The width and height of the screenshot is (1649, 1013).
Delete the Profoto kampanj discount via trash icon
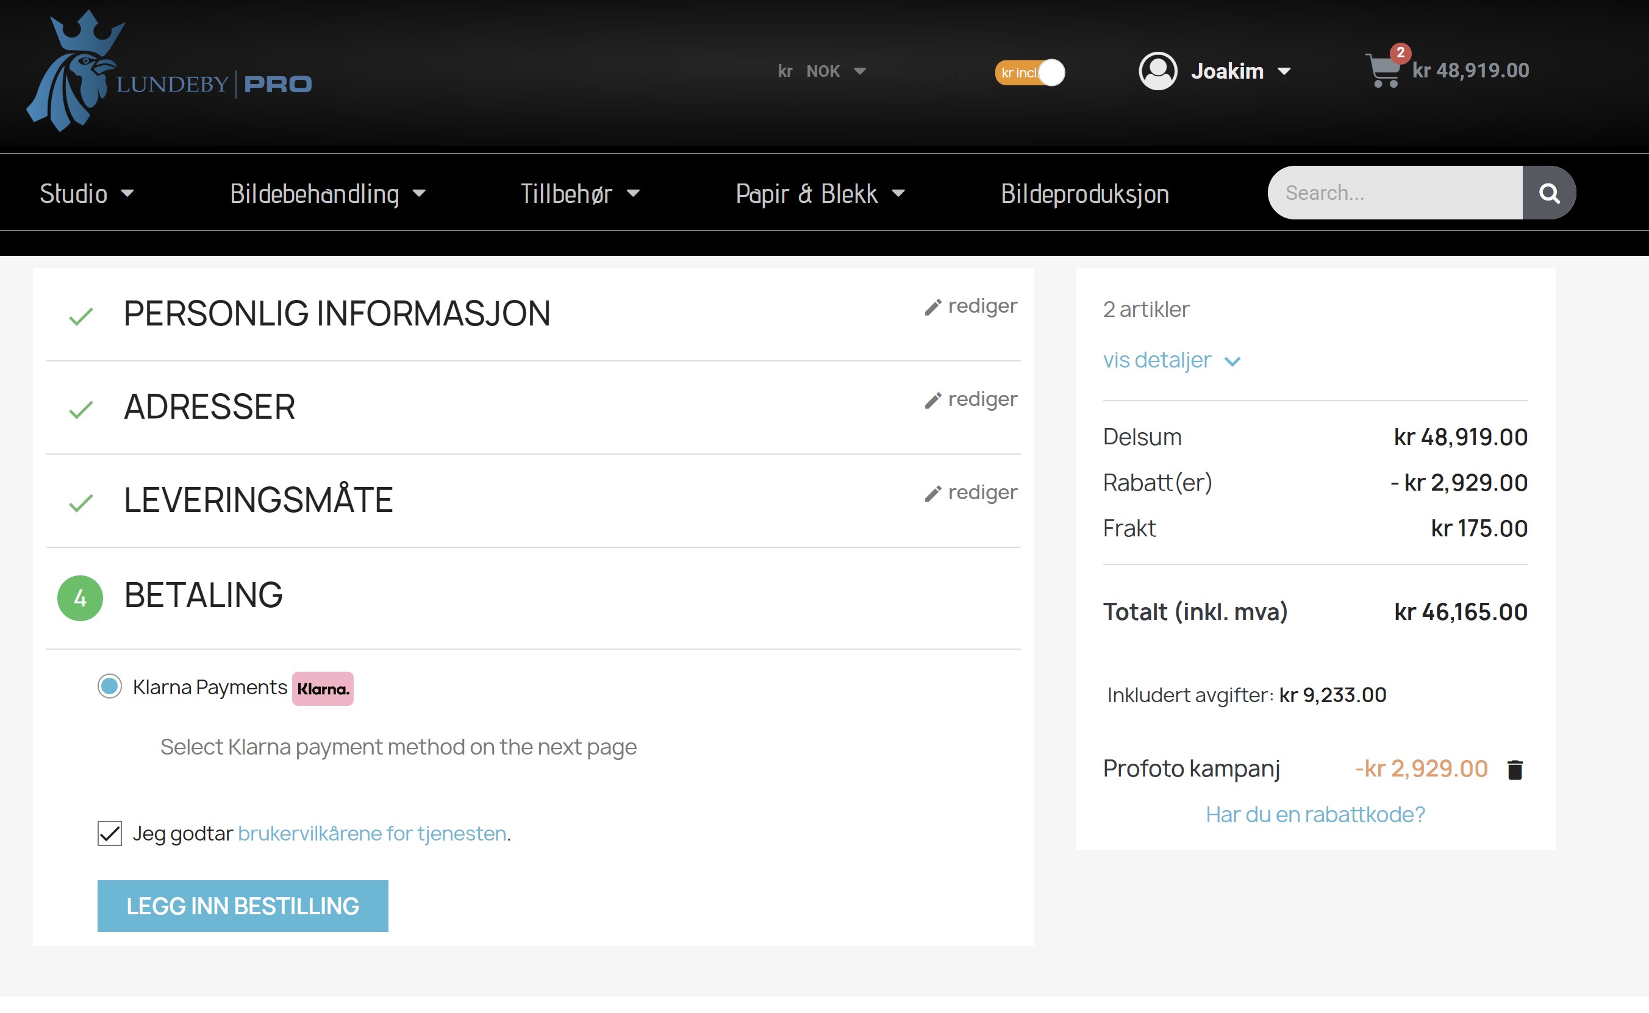pos(1515,770)
